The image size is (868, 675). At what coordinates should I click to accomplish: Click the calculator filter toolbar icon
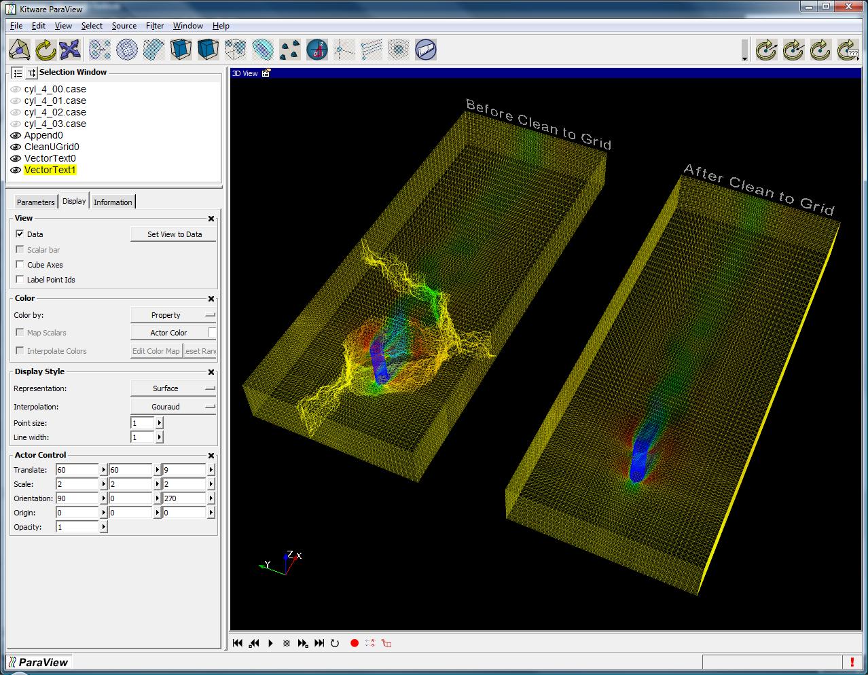click(127, 50)
